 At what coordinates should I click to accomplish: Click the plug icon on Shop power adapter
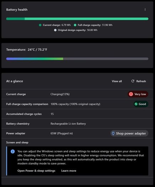pyautogui.click(x=113, y=133)
